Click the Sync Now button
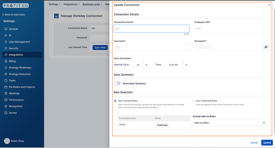 click(100, 48)
